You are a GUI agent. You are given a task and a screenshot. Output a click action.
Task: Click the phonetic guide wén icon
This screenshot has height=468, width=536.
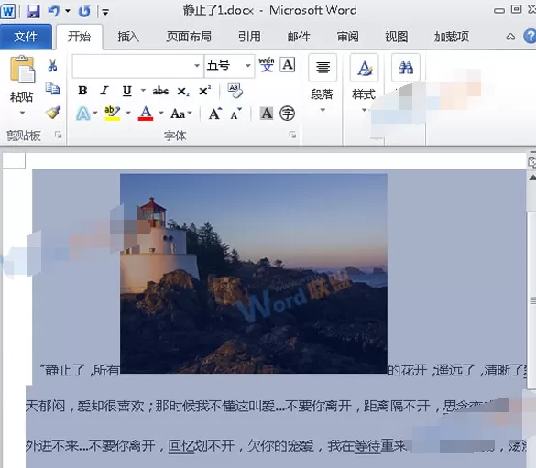click(267, 64)
